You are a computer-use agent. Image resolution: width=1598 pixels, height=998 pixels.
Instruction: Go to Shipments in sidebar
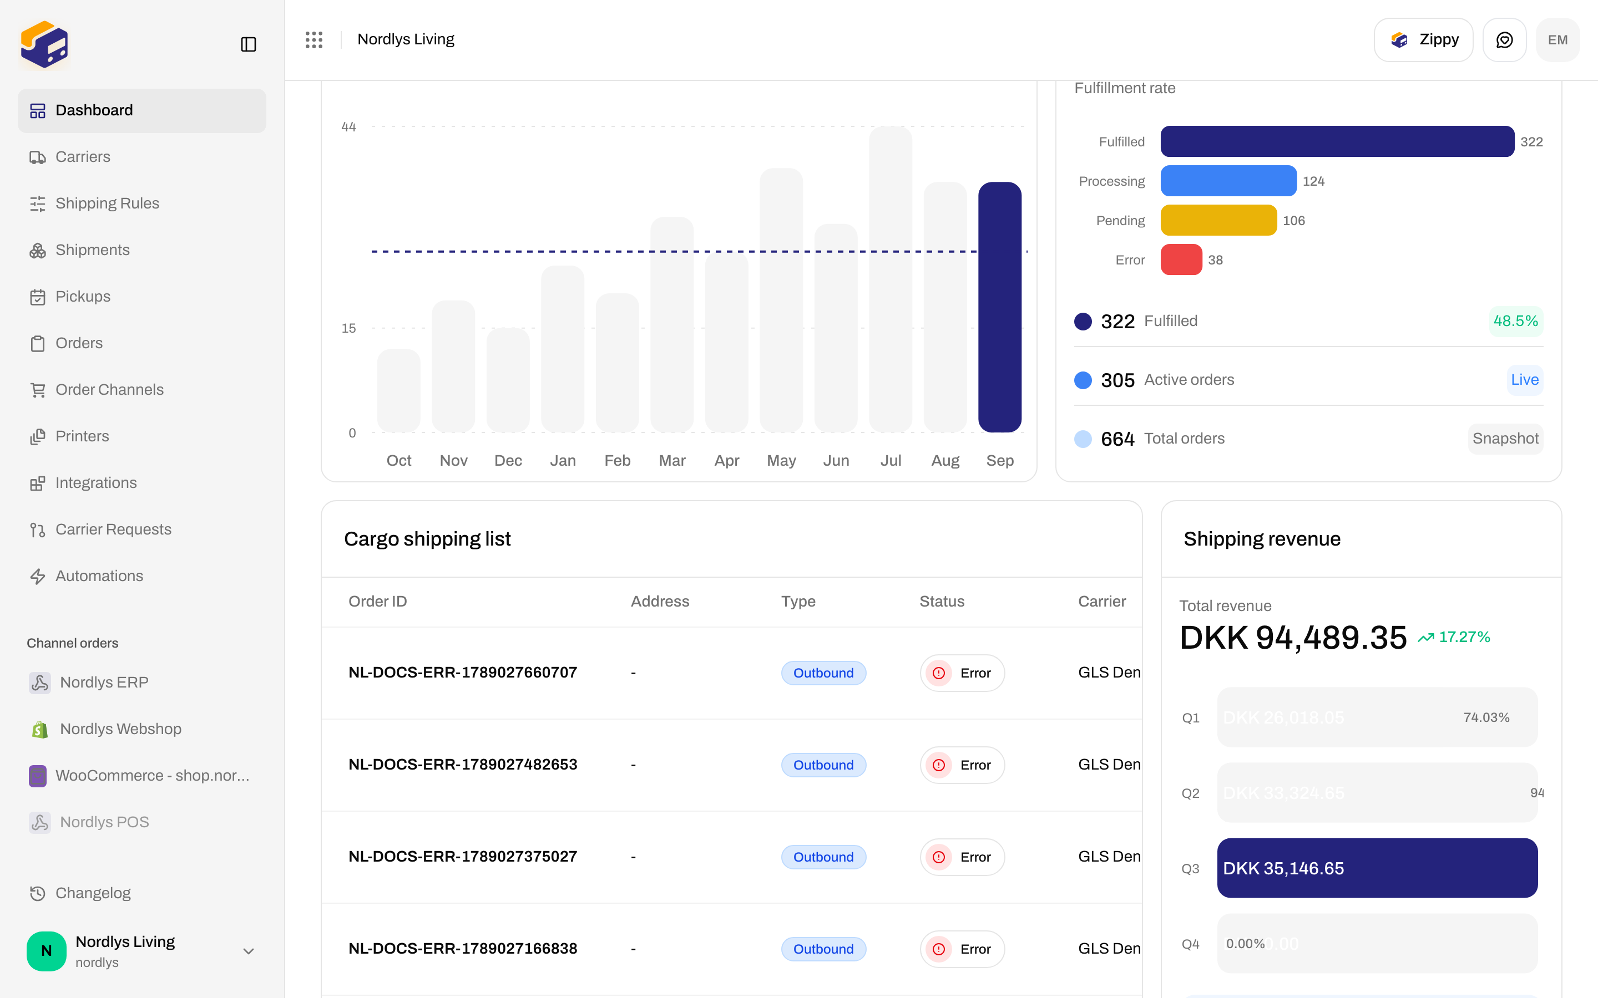tap(142, 250)
